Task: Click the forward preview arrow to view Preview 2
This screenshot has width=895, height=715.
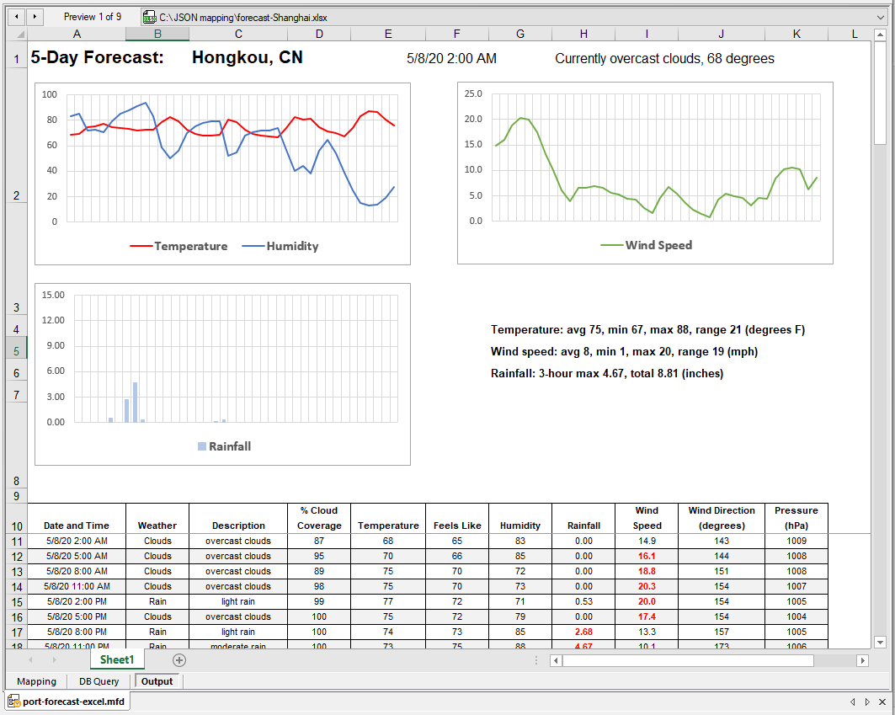Action: pos(33,16)
